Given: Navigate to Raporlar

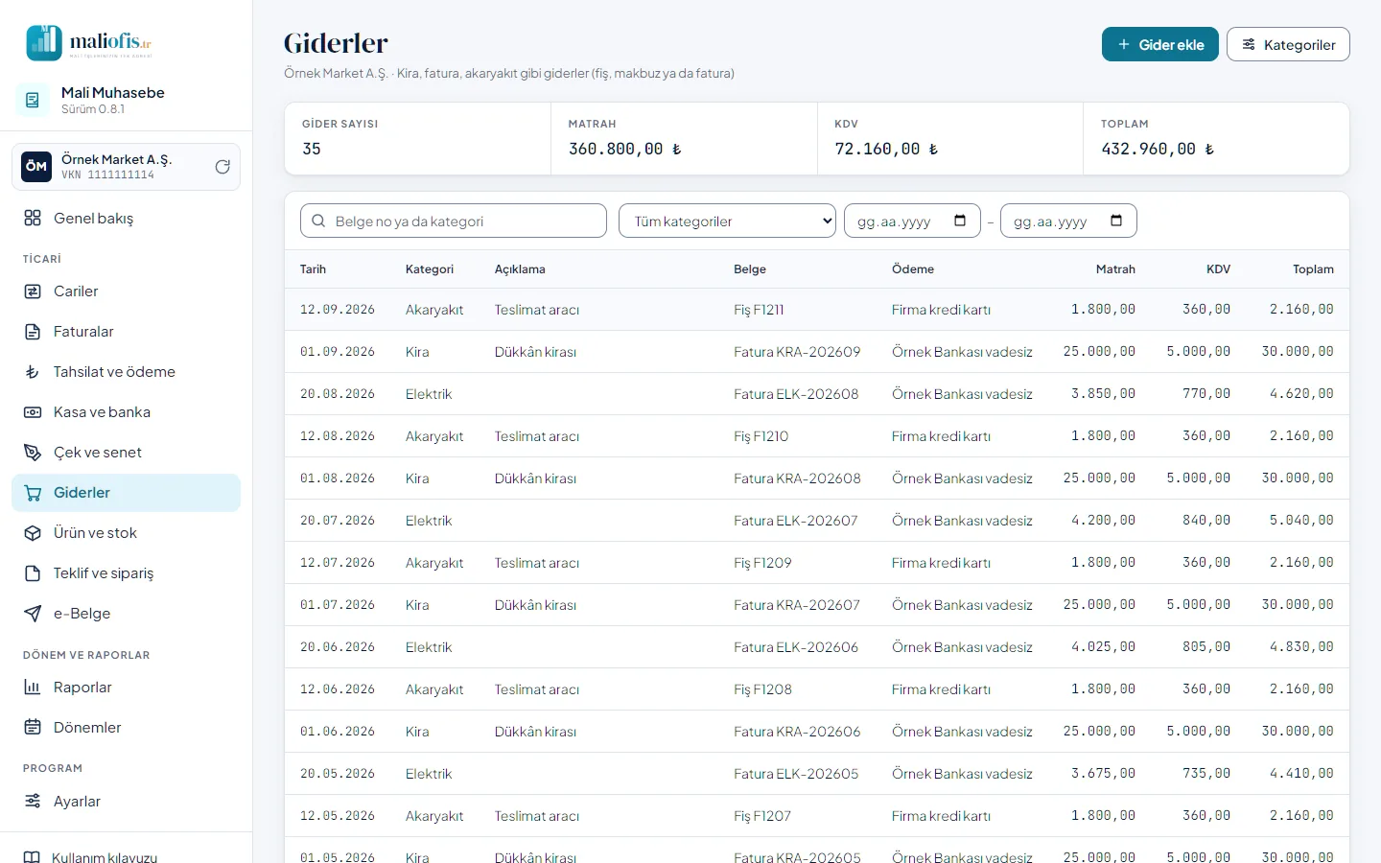Looking at the screenshot, I should point(126,688).
